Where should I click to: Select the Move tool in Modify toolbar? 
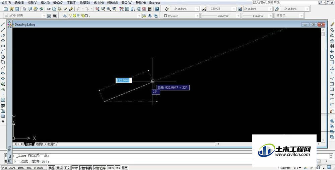pos(332,51)
